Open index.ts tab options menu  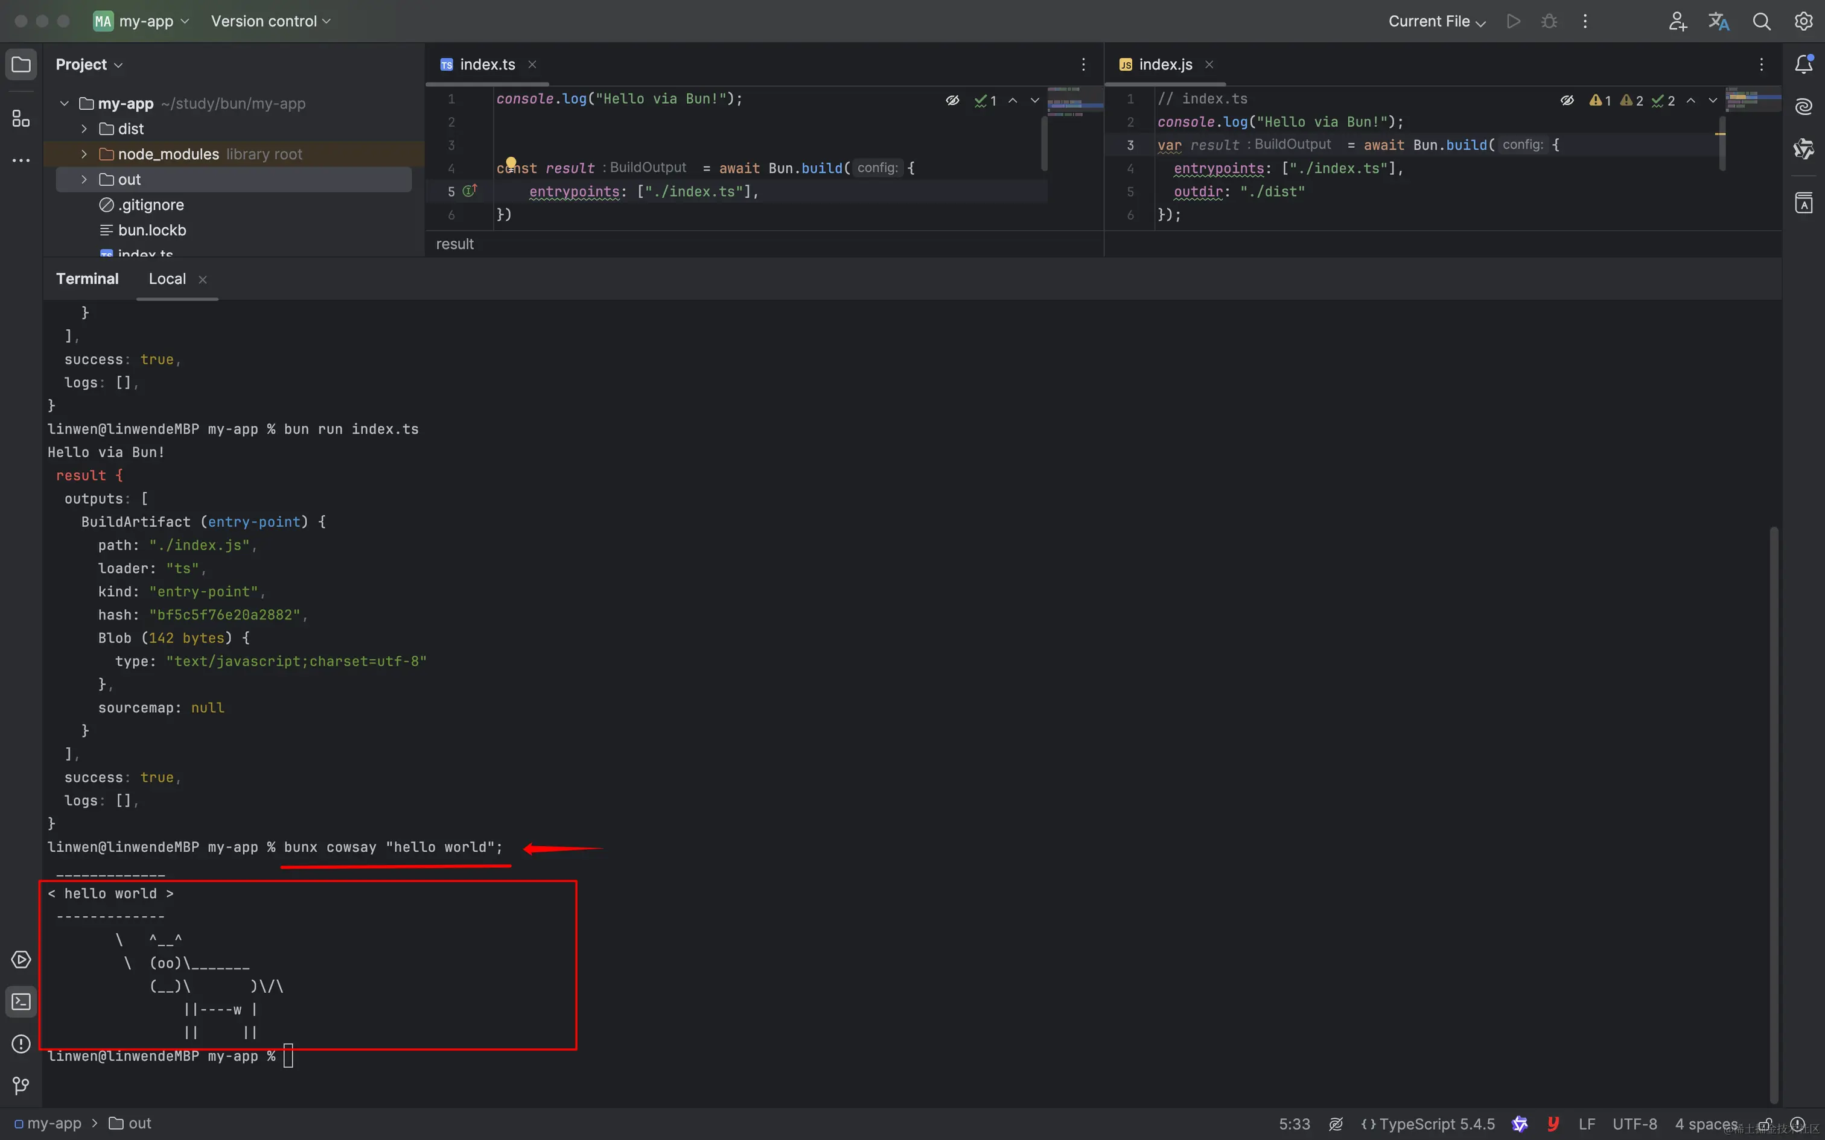tap(1083, 65)
